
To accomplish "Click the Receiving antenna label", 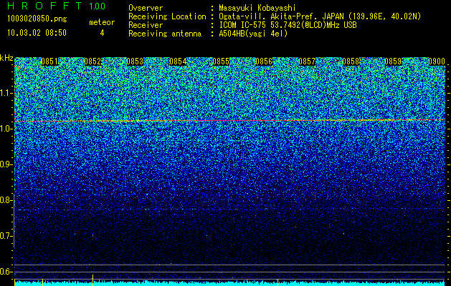I will [x=165, y=34].
